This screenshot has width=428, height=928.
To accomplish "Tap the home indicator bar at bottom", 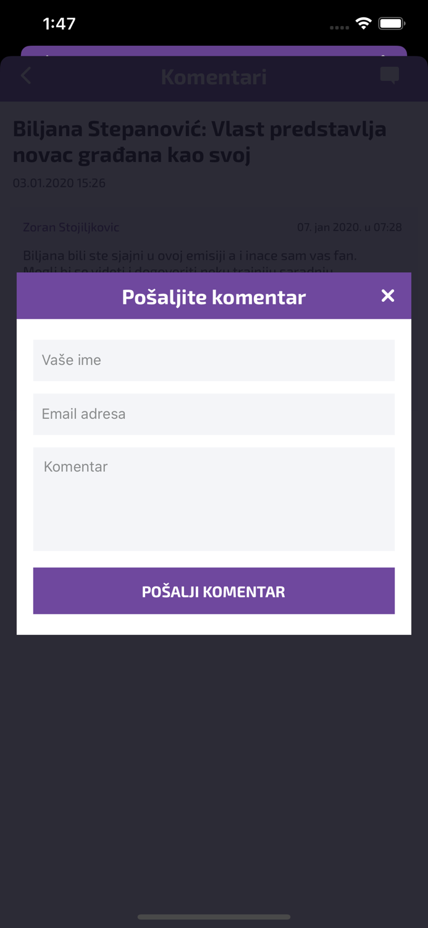I will 214,917.
